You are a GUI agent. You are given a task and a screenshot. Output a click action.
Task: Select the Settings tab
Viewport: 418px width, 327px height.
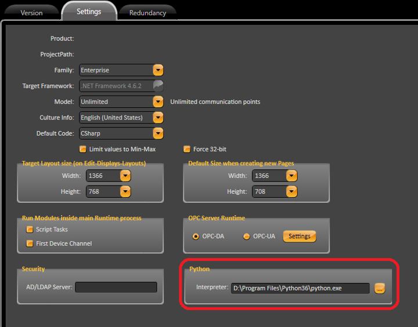88,12
